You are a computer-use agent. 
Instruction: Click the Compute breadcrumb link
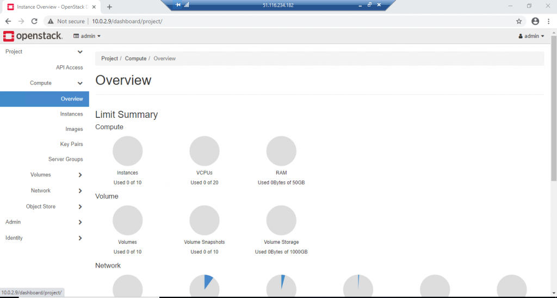(x=135, y=59)
